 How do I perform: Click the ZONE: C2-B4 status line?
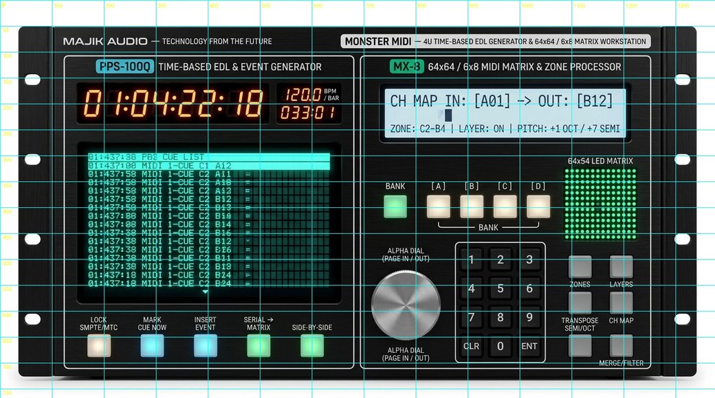505,129
